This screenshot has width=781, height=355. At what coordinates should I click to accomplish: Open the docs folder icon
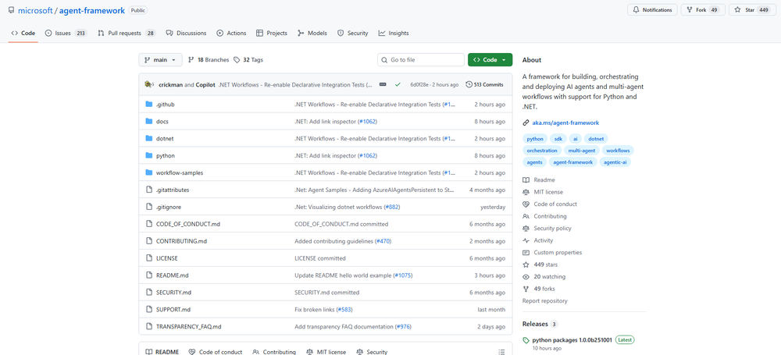(148, 122)
